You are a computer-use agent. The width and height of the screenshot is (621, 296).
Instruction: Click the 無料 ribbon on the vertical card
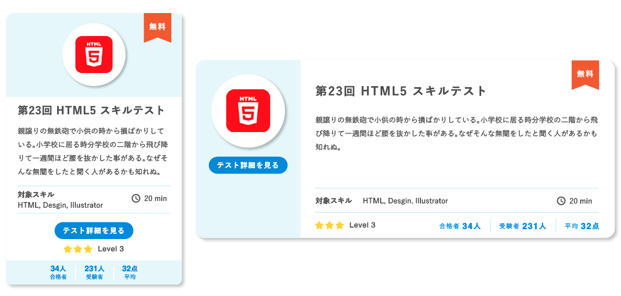(x=157, y=28)
